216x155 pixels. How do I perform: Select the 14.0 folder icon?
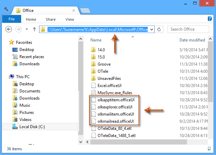click(93, 50)
